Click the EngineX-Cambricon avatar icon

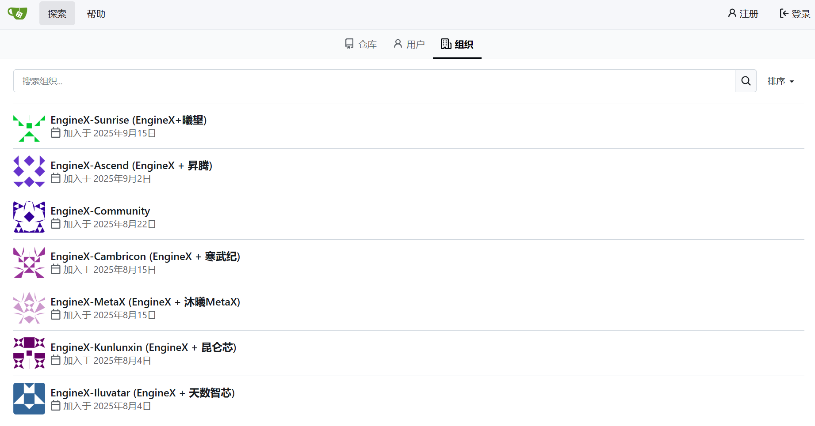(x=29, y=262)
